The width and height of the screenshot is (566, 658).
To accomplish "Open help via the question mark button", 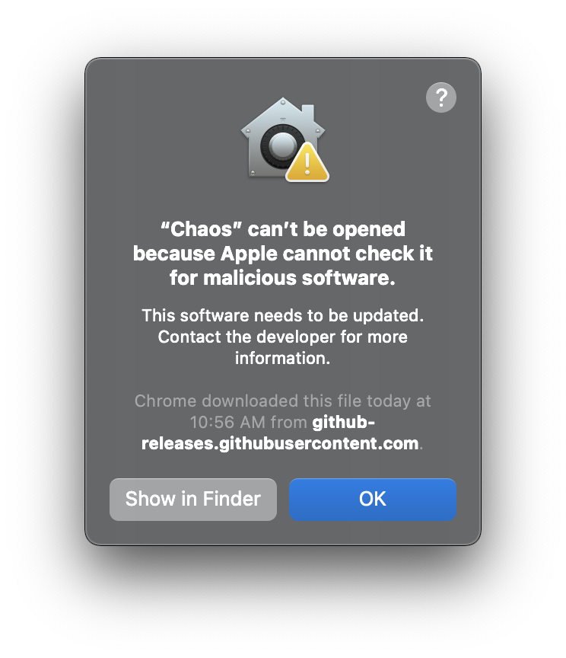I will coord(441,97).
